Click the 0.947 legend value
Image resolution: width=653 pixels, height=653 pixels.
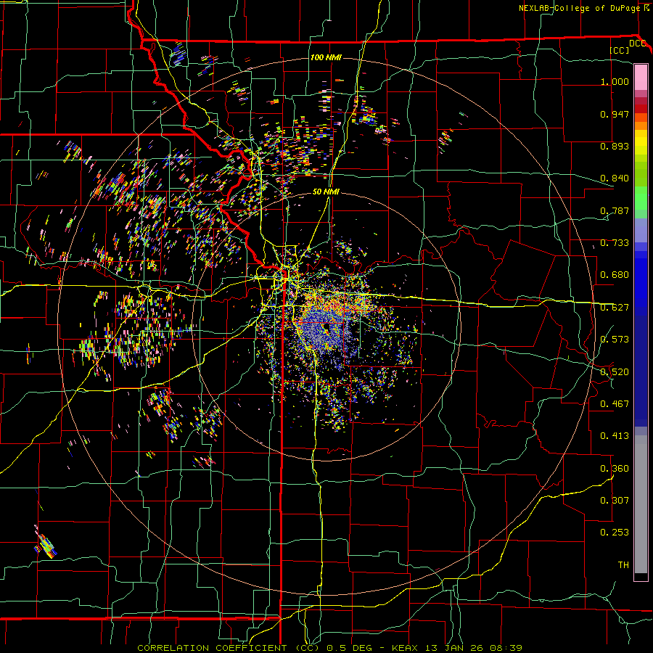click(x=615, y=114)
